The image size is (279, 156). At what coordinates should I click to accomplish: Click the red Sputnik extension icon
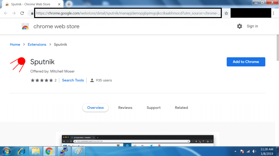click(x=18, y=64)
